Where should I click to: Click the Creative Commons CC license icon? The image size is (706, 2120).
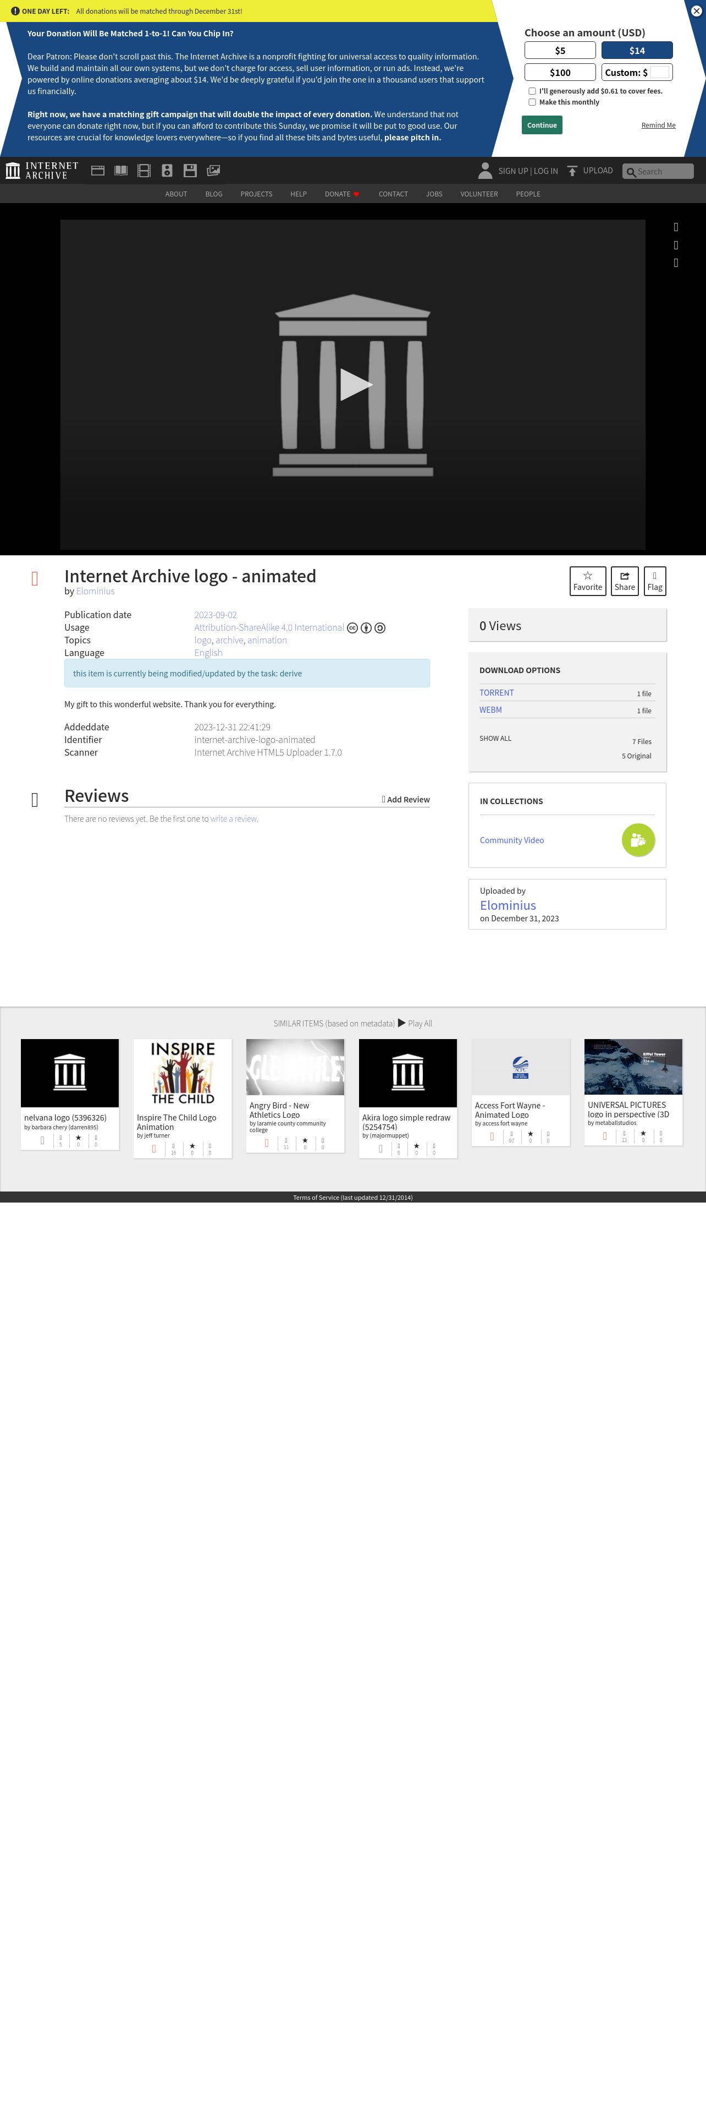[x=352, y=628]
